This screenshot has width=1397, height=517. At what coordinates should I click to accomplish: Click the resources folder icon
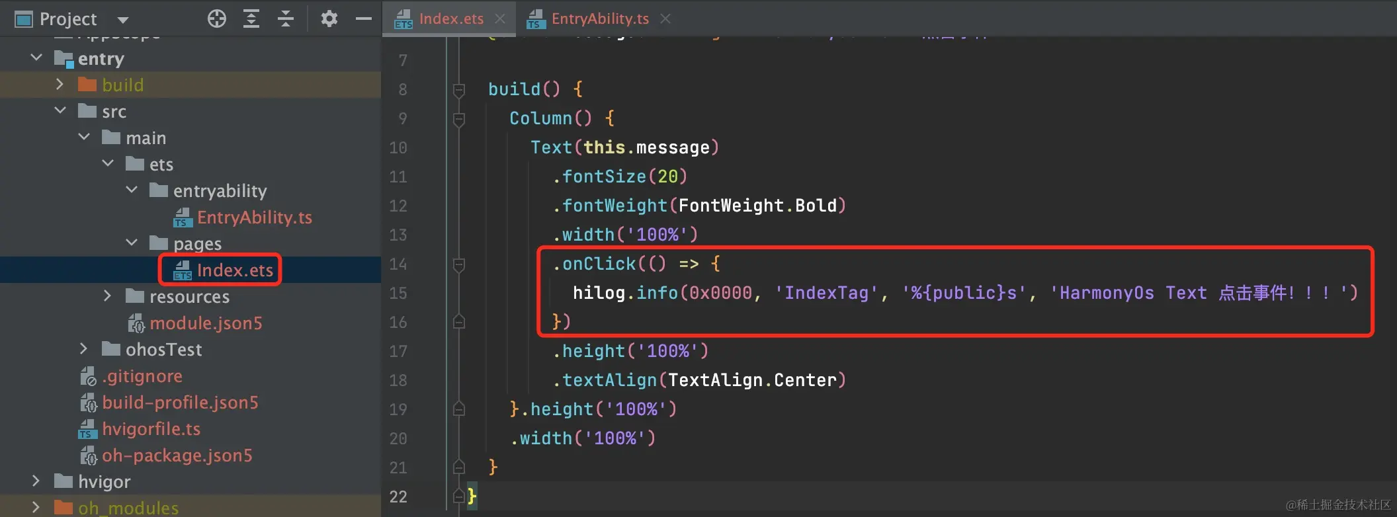[x=135, y=296]
